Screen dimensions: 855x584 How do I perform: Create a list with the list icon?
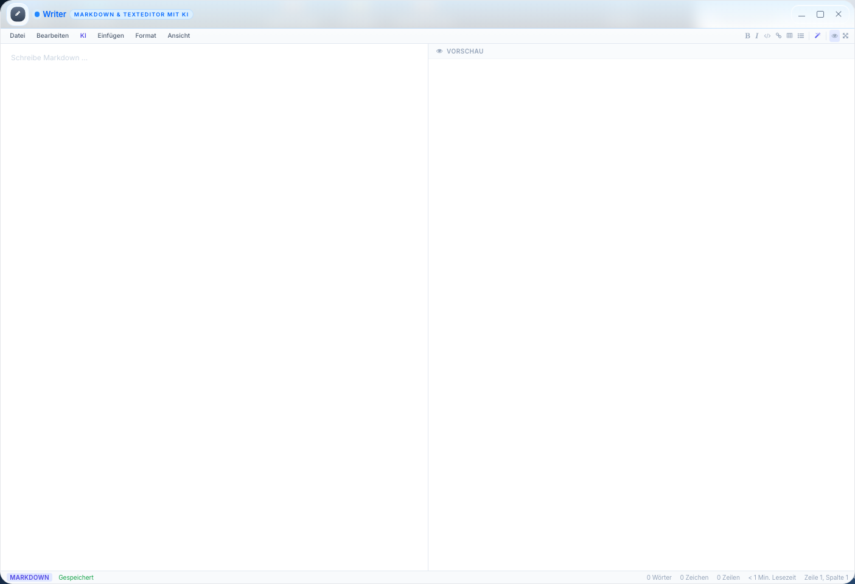click(x=800, y=35)
